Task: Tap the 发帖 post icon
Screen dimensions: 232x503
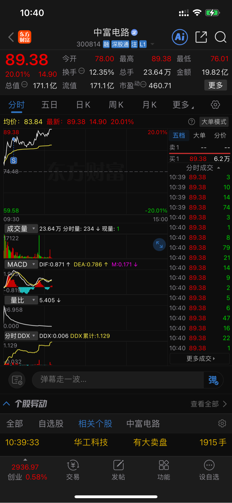Action: coord(118,470)
